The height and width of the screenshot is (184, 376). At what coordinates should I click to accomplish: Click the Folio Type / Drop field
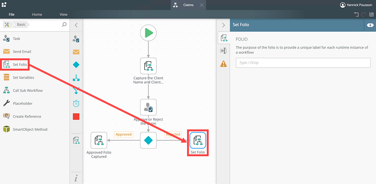click(303, 63)
